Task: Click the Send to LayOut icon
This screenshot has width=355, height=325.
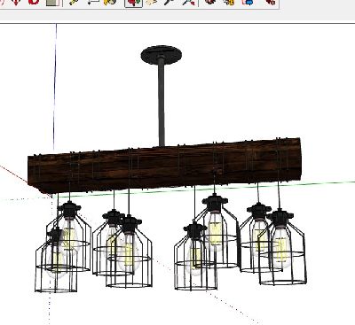Action: [248, 3]
